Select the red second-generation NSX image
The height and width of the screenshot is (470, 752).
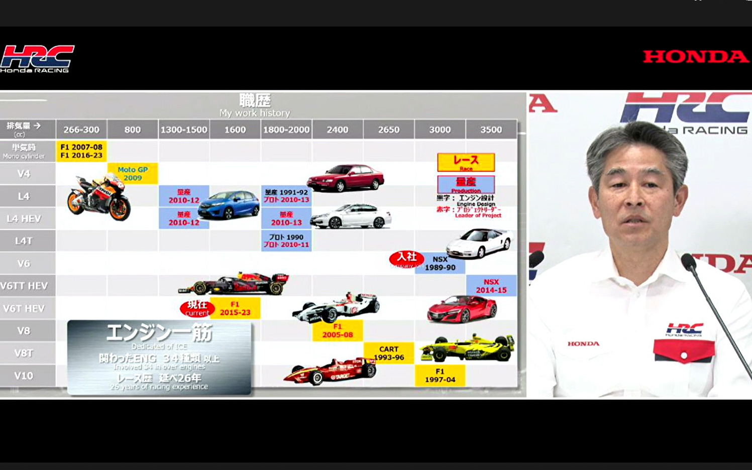pos(462,309)
